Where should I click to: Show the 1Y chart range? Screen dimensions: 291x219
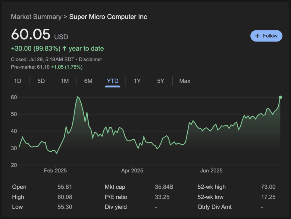(x=137, y=81)
